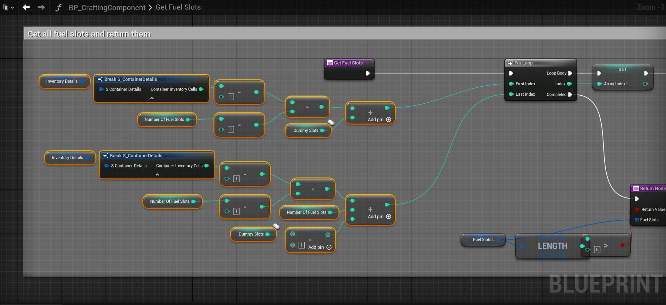Image resolution: width=666 pixels, height=305 pixels.
Task: Collapse the lower Break S_ContainerDetails node chevron
Action: (x=157, y=175)
